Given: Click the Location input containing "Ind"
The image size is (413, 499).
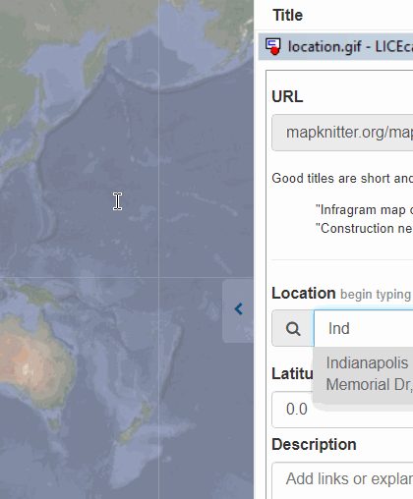Looking at the screenshot, I should [363, 328].
